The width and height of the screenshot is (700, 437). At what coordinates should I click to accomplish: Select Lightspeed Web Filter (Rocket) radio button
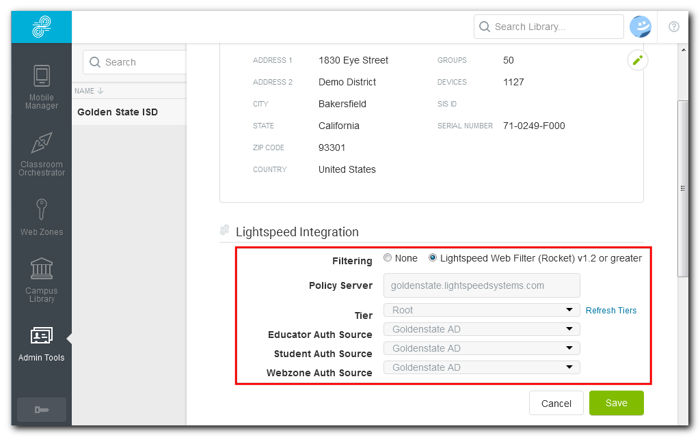pos(432,257)
